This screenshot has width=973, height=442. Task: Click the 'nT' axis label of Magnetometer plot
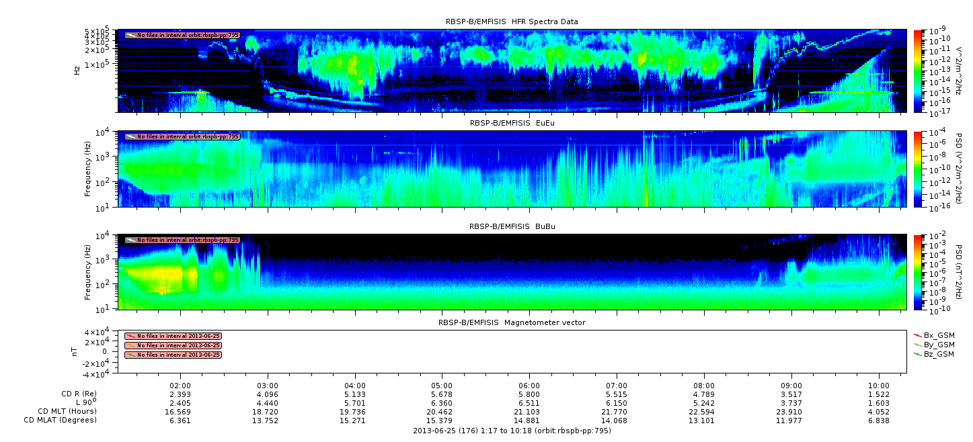76,351
